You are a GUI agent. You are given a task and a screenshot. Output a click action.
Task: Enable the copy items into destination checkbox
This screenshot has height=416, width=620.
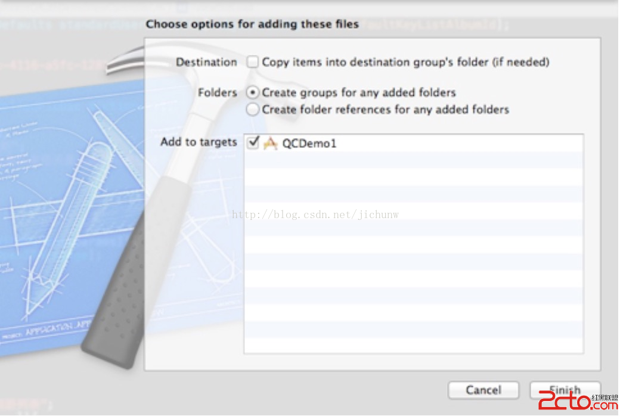[x=253, y=62]
